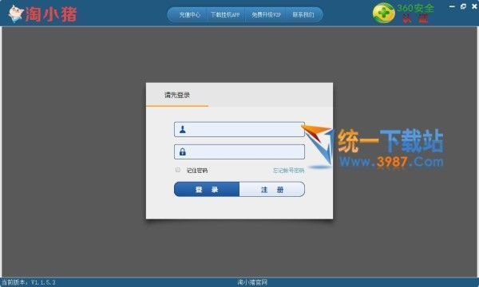Select the 请先登录 tab header
Viewport: 479px width, 287px height.
coord(177,95)
